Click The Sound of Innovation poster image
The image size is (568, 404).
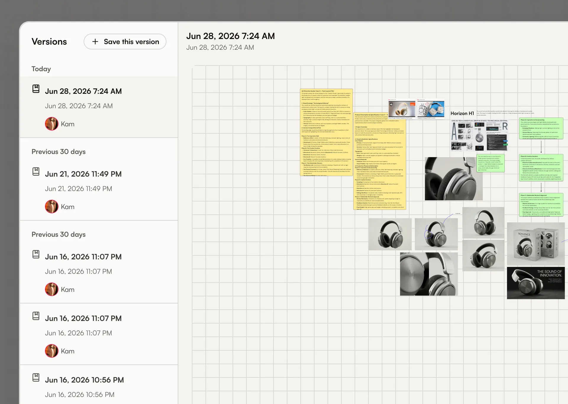(536, 283)
